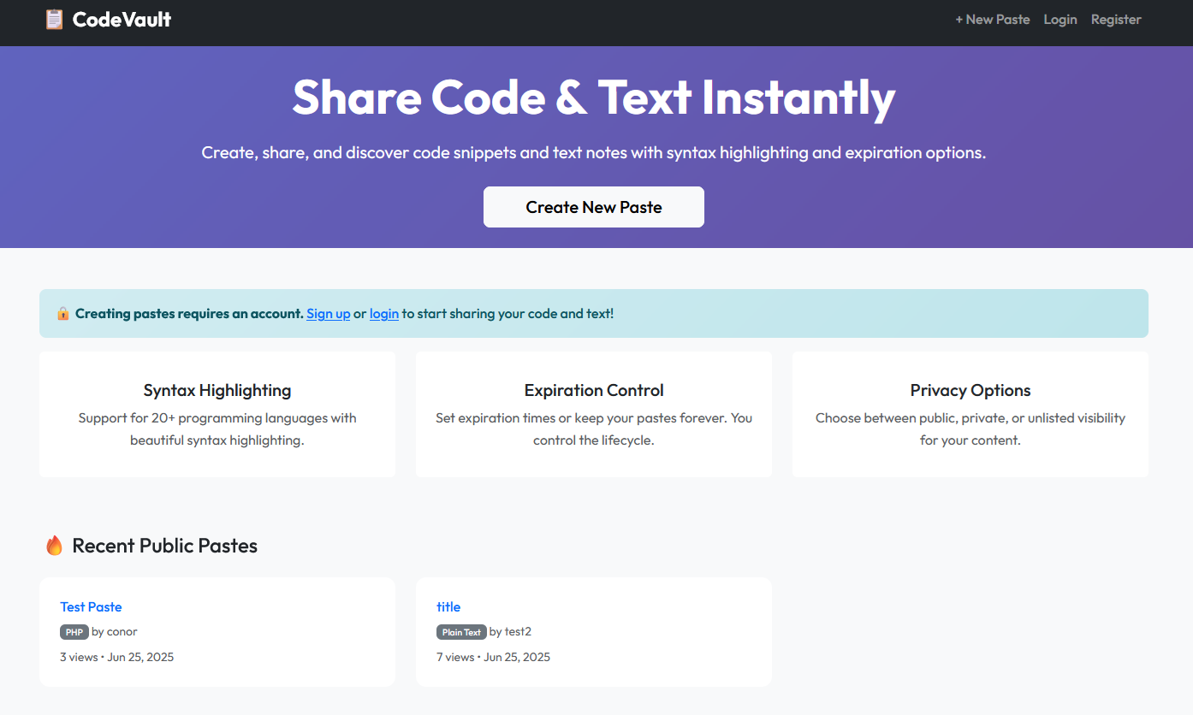Click the PHP language badge
1193x715 pixels.
pos(74,632)
